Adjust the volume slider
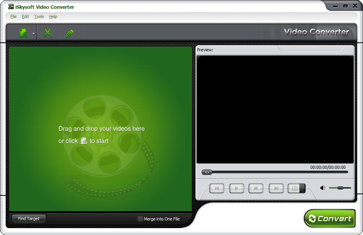363x235 pixels. pyautogui.click(x=341, y=188)
